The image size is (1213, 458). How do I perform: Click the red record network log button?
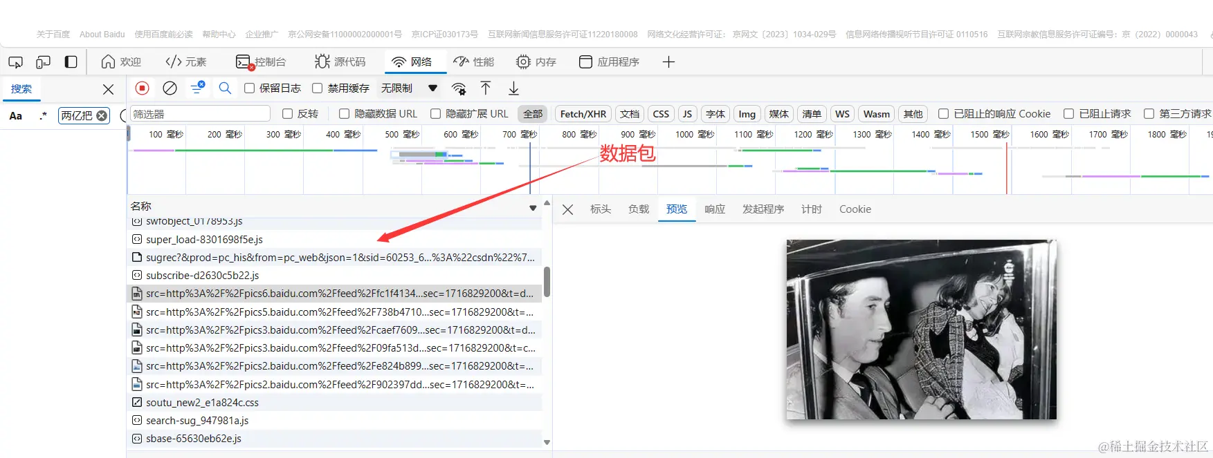pos(143,88)
